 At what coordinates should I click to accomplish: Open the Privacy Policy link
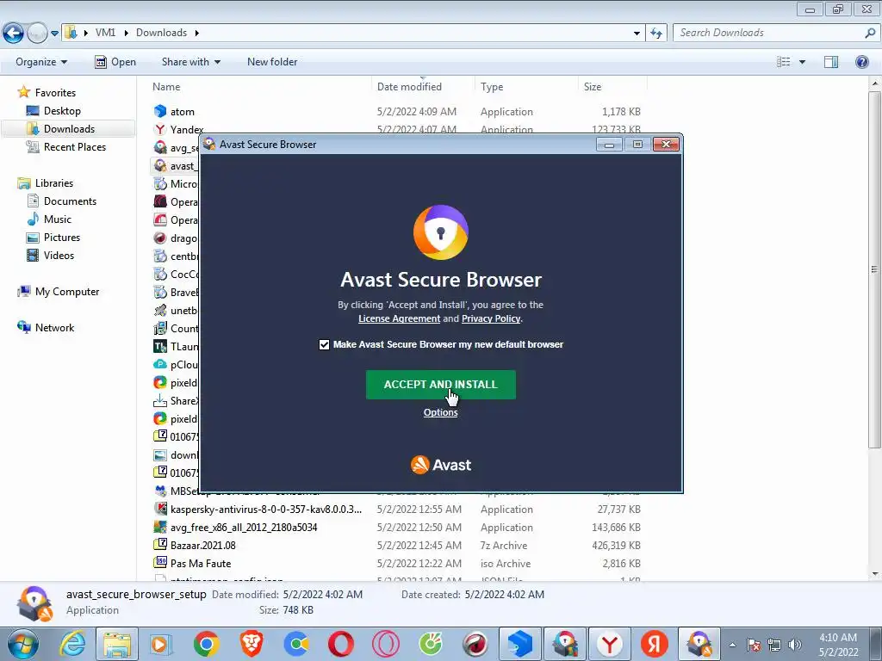pyautogui.click(x=490, y=318)
